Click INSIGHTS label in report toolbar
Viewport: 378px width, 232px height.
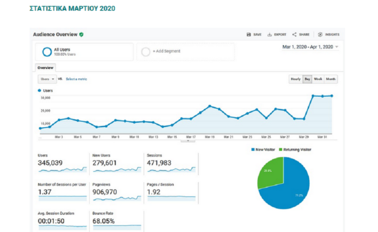coord(332,34)
